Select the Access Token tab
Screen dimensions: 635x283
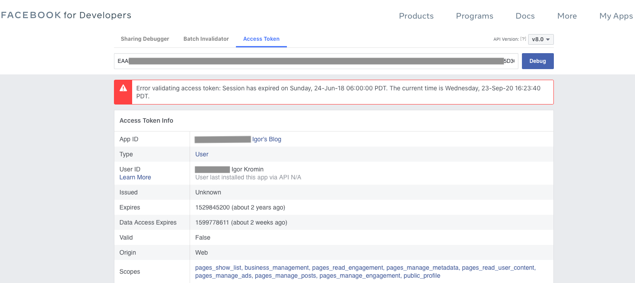[x=261, y=39]
